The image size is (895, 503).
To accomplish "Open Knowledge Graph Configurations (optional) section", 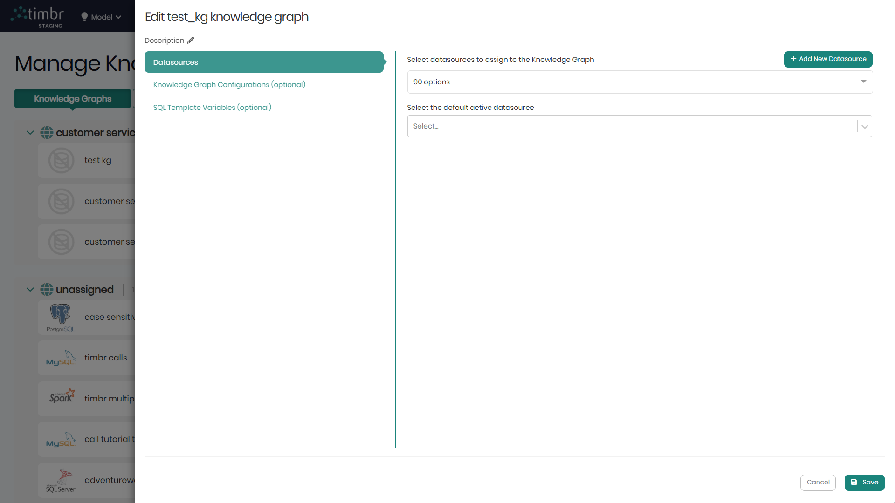I will click(x=229, y=85).
